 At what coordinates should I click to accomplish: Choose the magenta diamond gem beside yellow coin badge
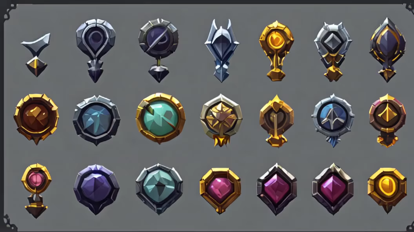[333, 189]
